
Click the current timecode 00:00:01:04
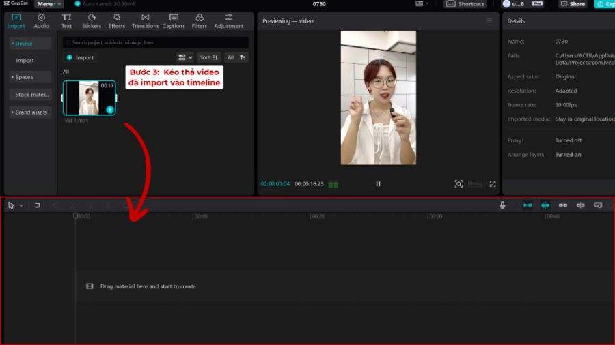pyautogui.click(x=275, y=184)
